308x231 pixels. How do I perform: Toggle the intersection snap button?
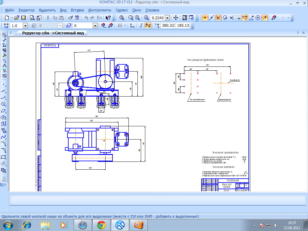point(218,18)
